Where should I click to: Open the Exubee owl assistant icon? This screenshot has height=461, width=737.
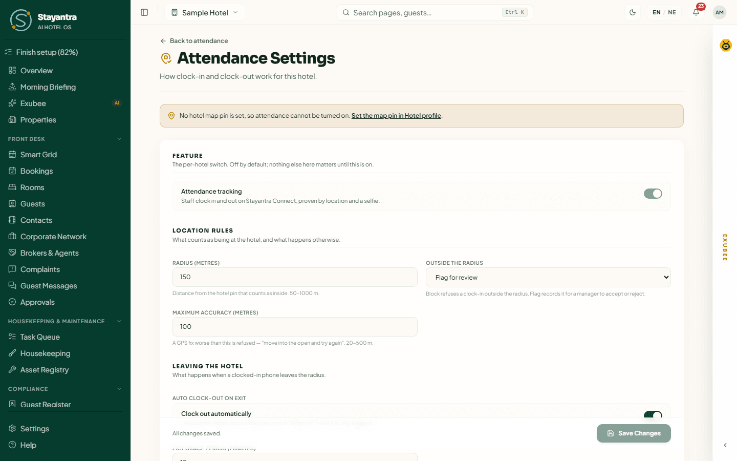(x=726, y=46)
